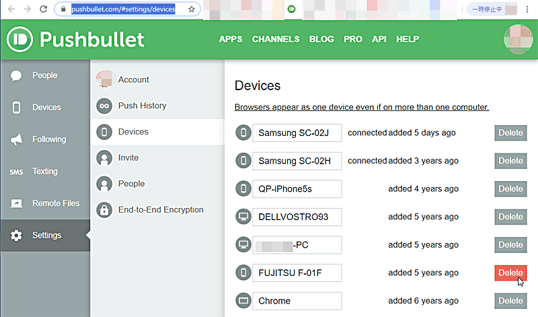Click the Chrome device name field

click(x=297, y=301)
